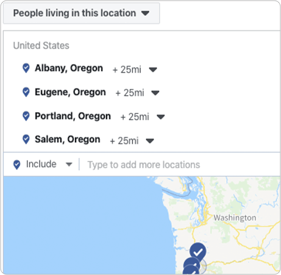The width and height of the screenshot is (281, 275).
Task: Open People living in this location dropdown
Action: coord(81,13)
